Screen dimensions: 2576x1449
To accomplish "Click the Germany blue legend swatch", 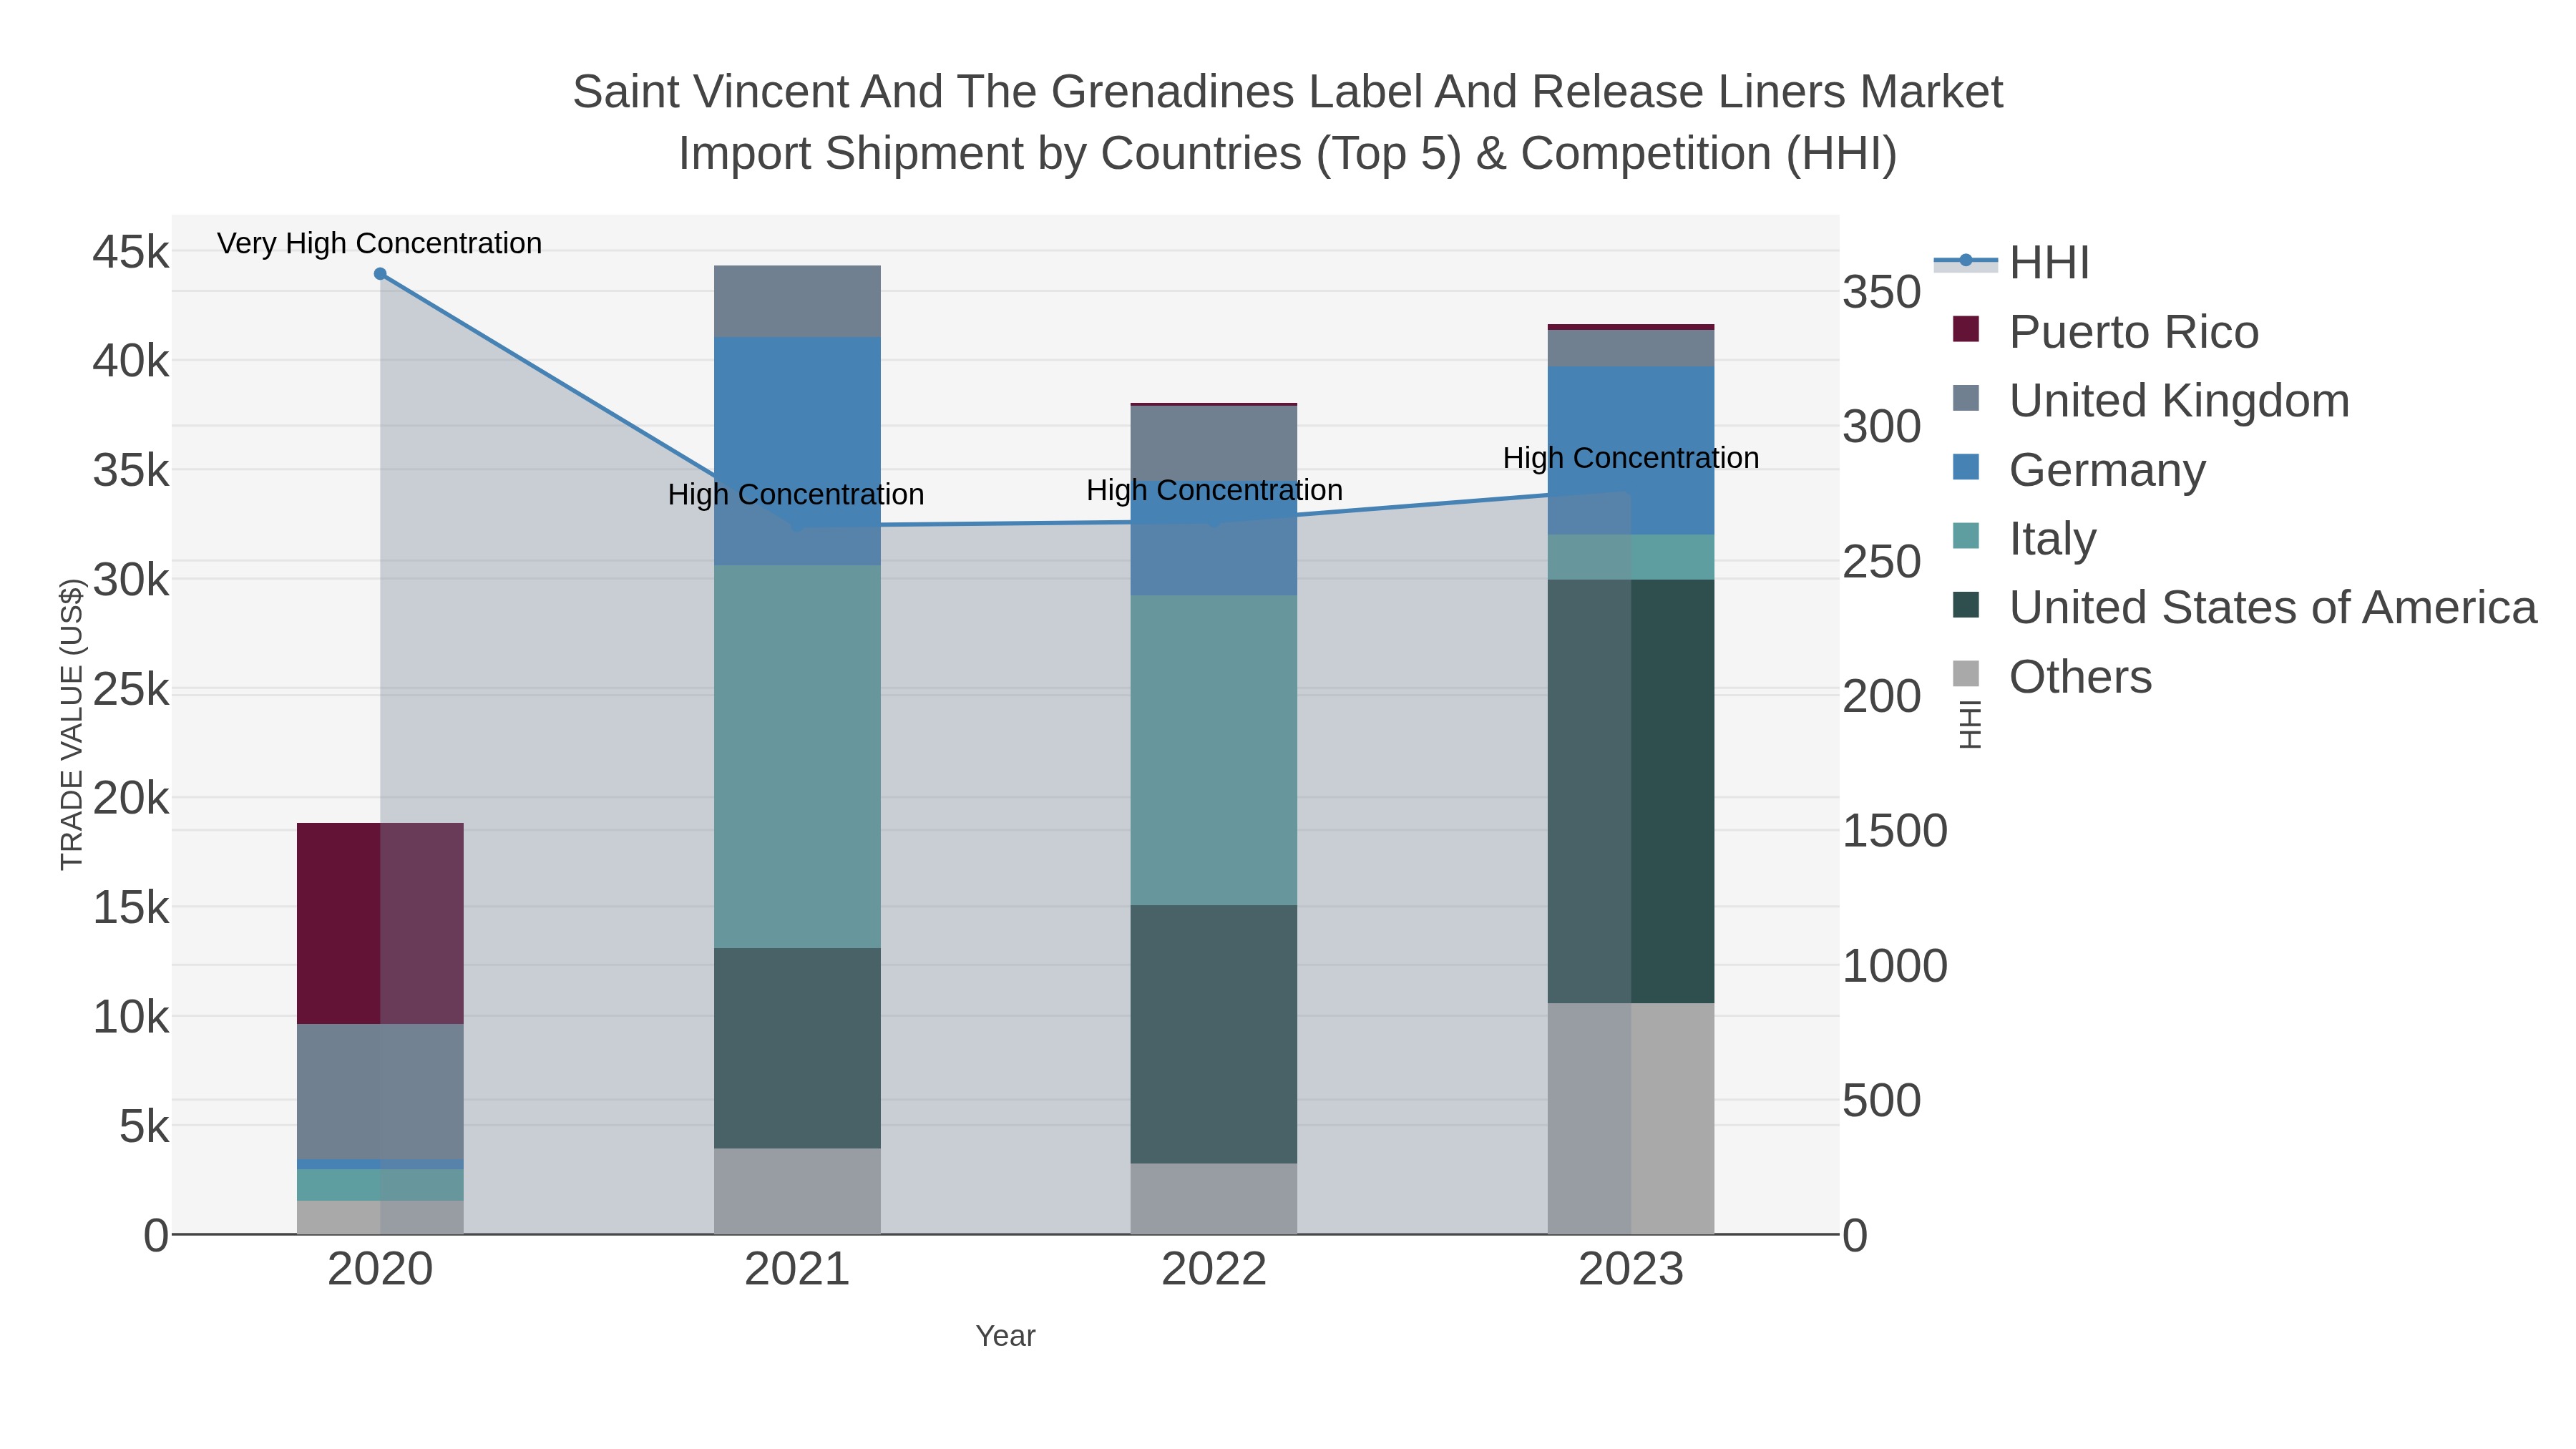I will [x=1966, y=467].
